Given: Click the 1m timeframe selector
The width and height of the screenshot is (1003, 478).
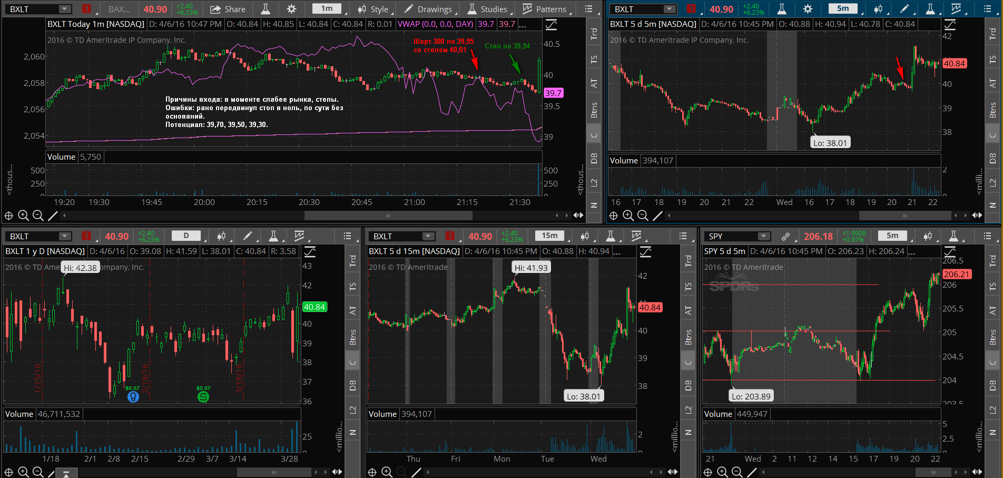Looking at the screenshot, I should [x=327, y=8].
